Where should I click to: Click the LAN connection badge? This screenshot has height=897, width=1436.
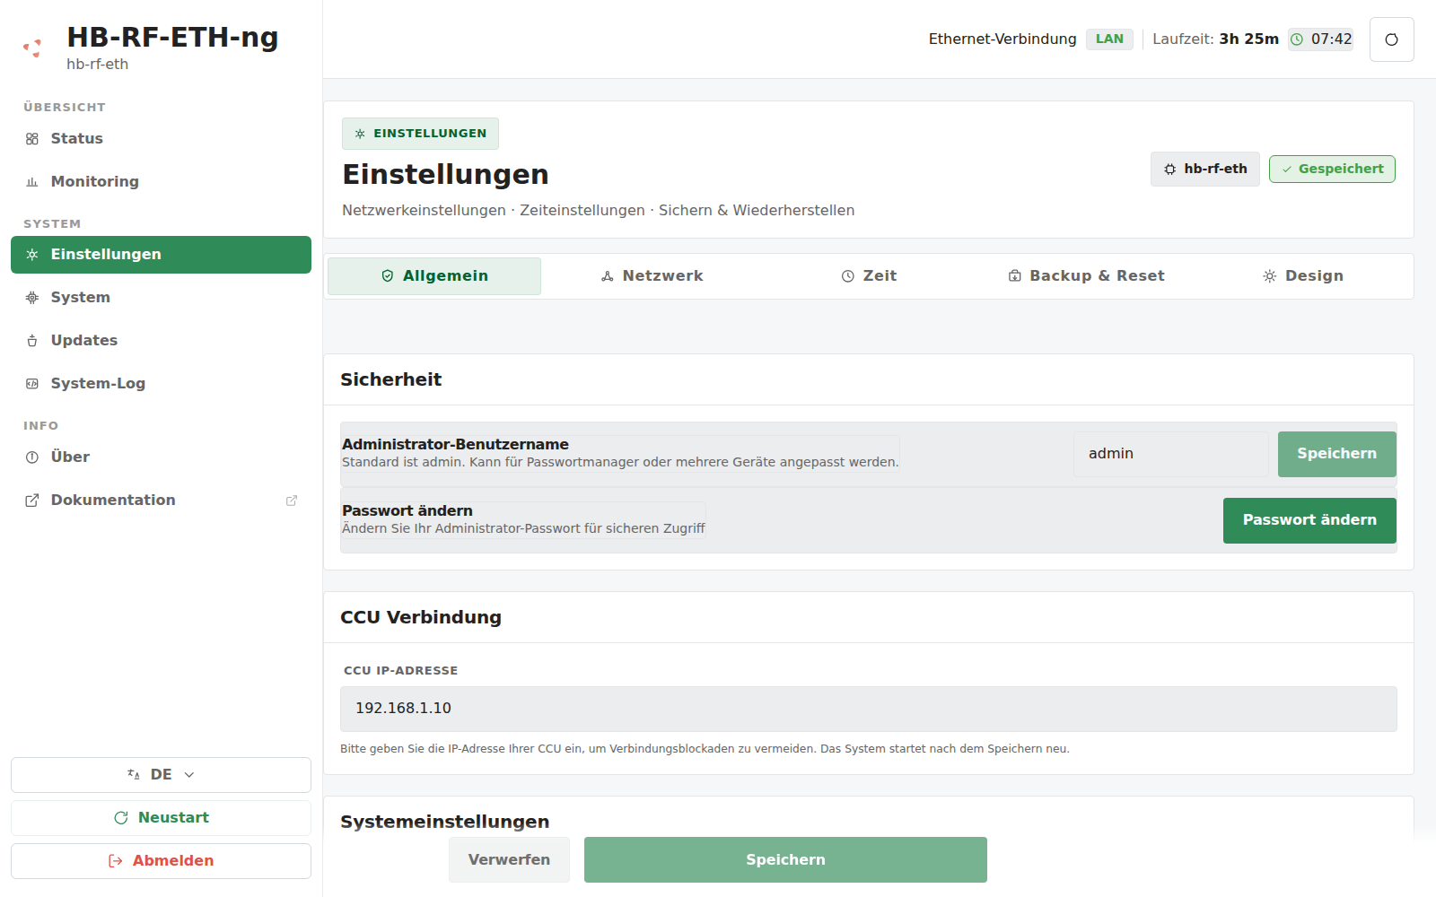click(1109, 39)
